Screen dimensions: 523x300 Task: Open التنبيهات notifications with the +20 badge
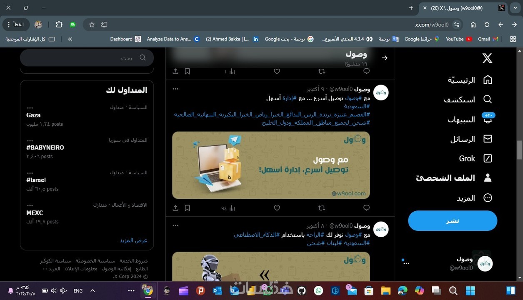470,119
